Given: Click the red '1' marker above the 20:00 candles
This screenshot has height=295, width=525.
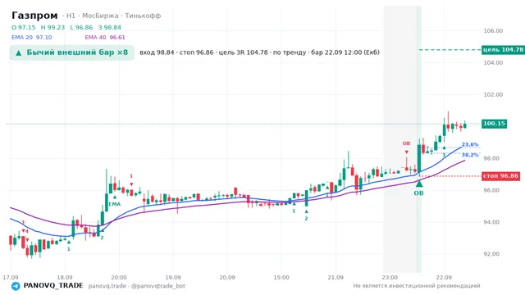Looking at the screenshot, I should [131, 176].
